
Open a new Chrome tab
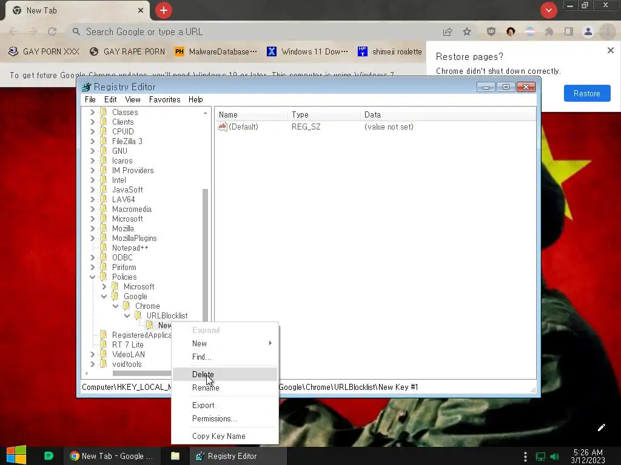(x=164, y=10)
